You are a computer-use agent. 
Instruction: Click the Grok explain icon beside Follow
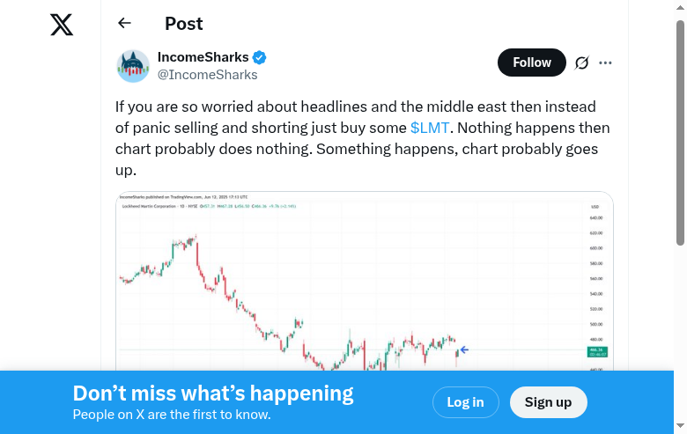tap(581, 63)
